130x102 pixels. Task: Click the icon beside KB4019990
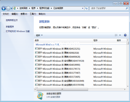click(x=36, y=65)
